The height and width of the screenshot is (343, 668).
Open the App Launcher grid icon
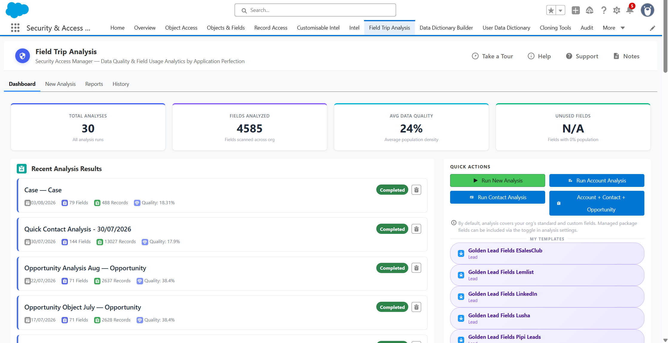(x=15, y=28)
